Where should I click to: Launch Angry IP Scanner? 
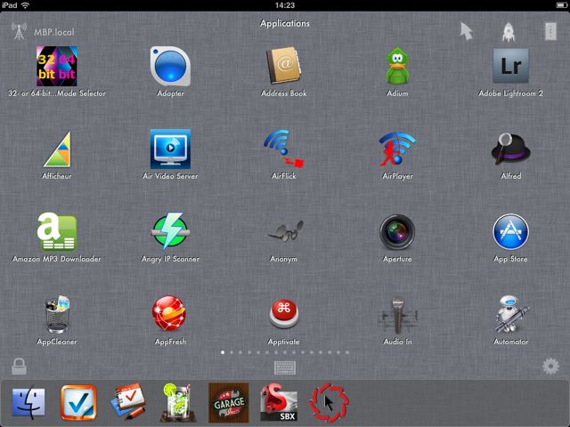[x=170, y=231]
